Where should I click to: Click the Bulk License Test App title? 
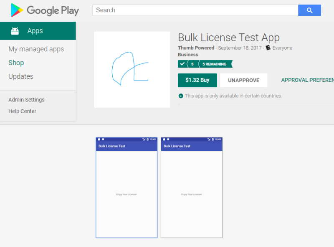229,38
